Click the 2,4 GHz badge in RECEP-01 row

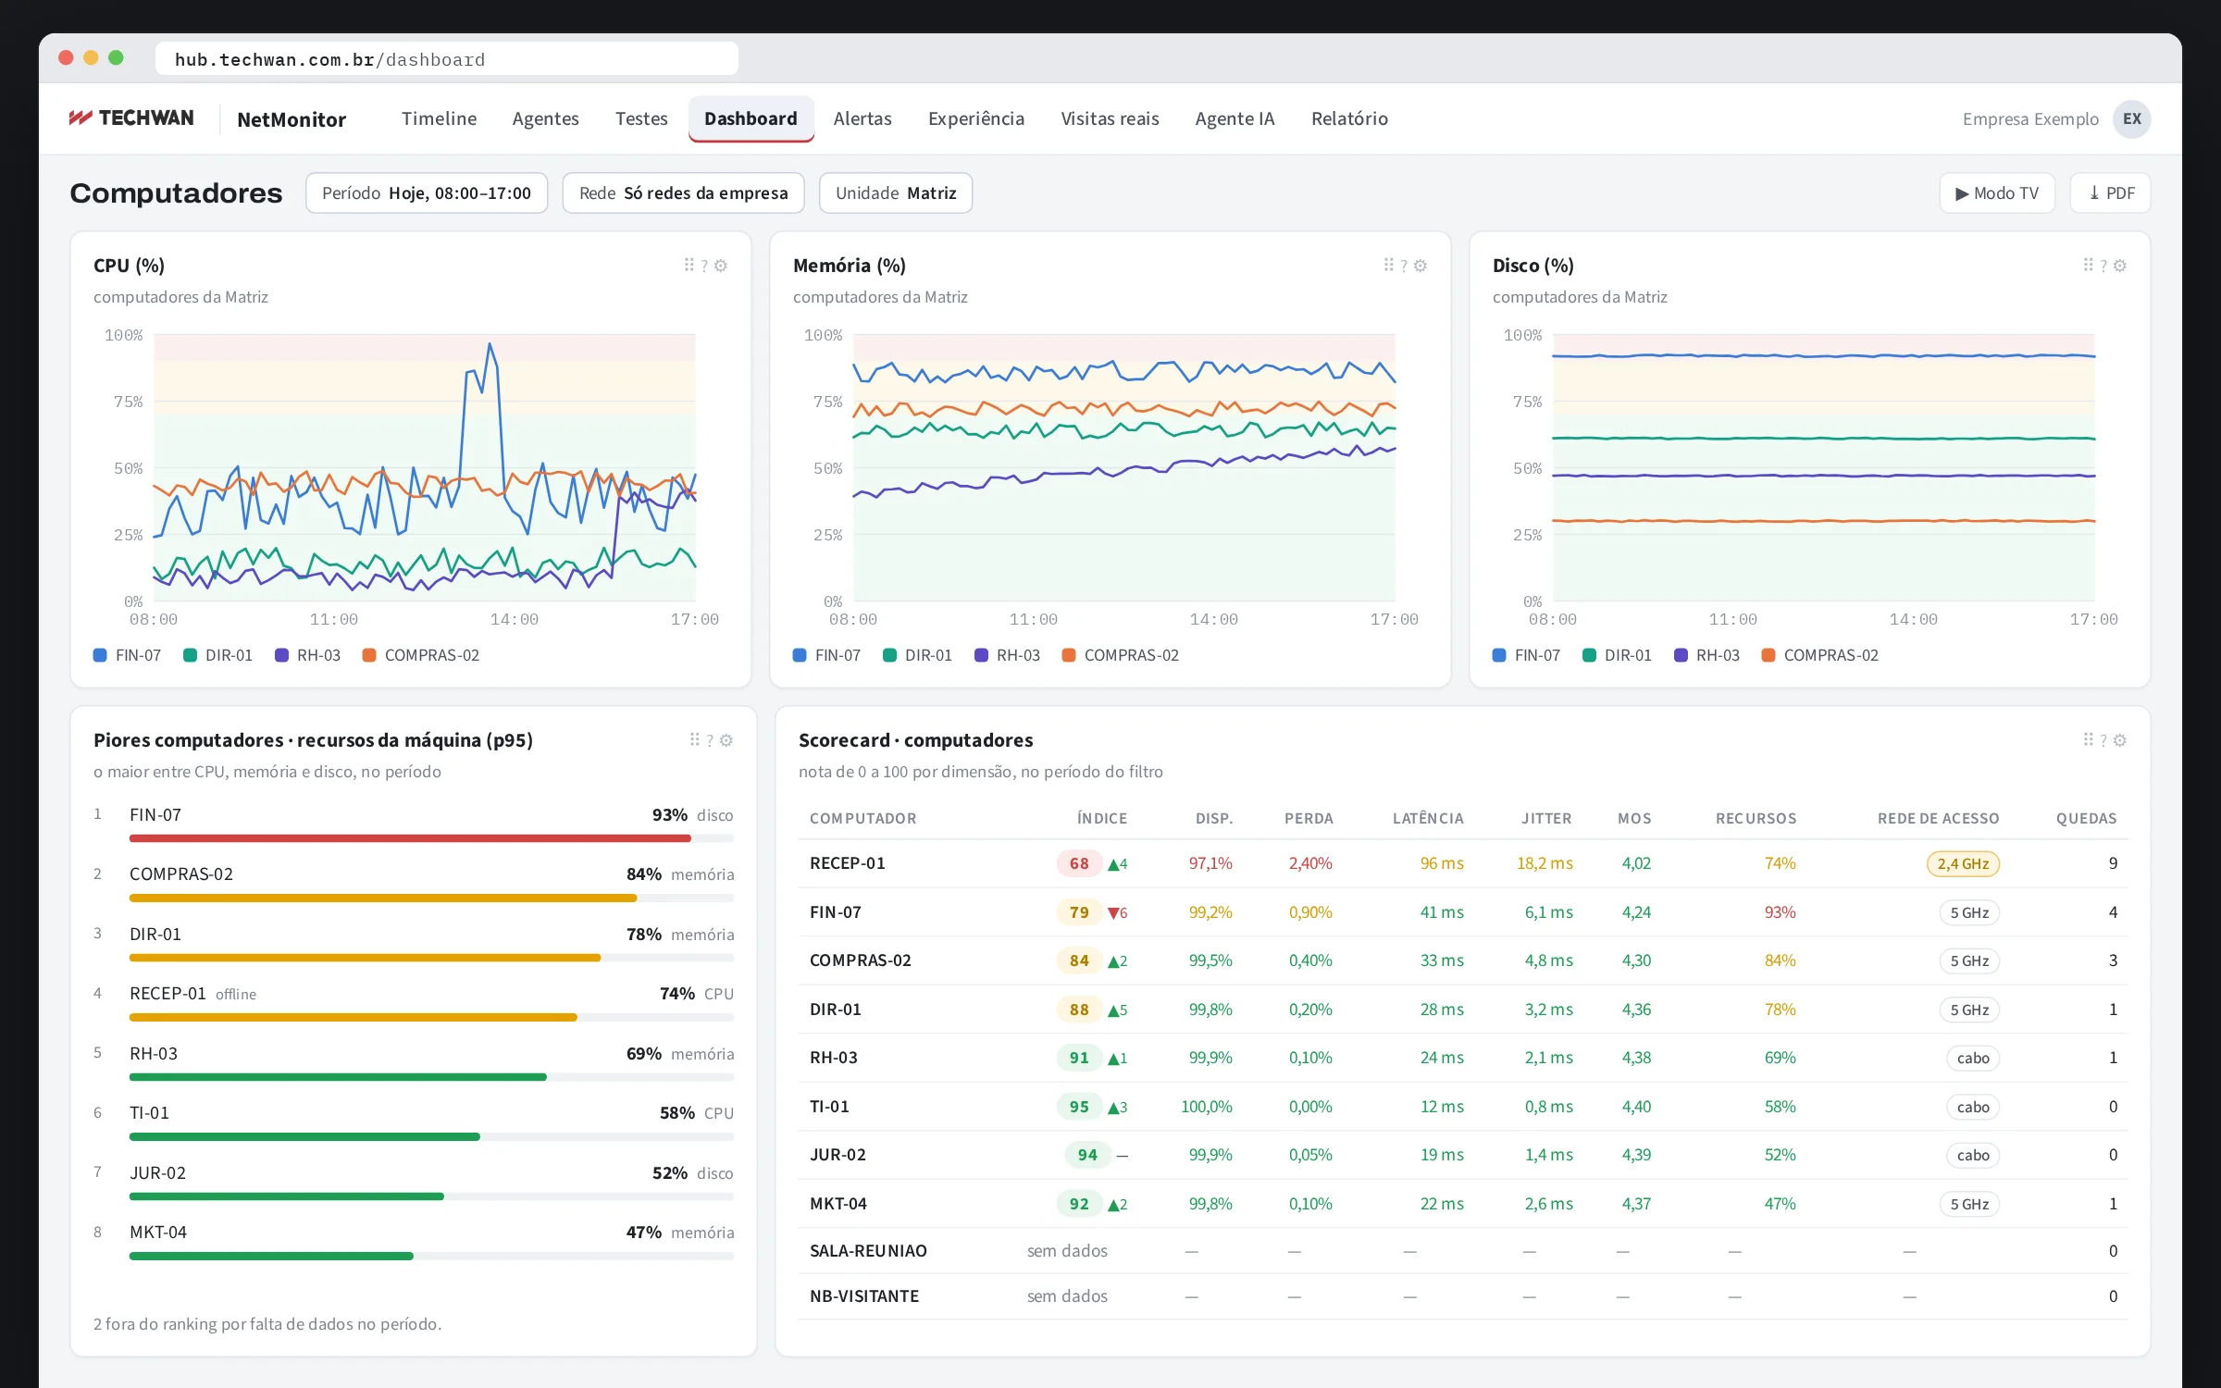click(1963, 863)
